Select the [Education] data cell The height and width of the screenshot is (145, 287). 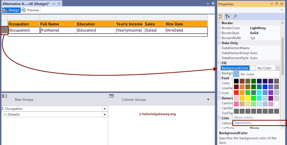(96, 30)
